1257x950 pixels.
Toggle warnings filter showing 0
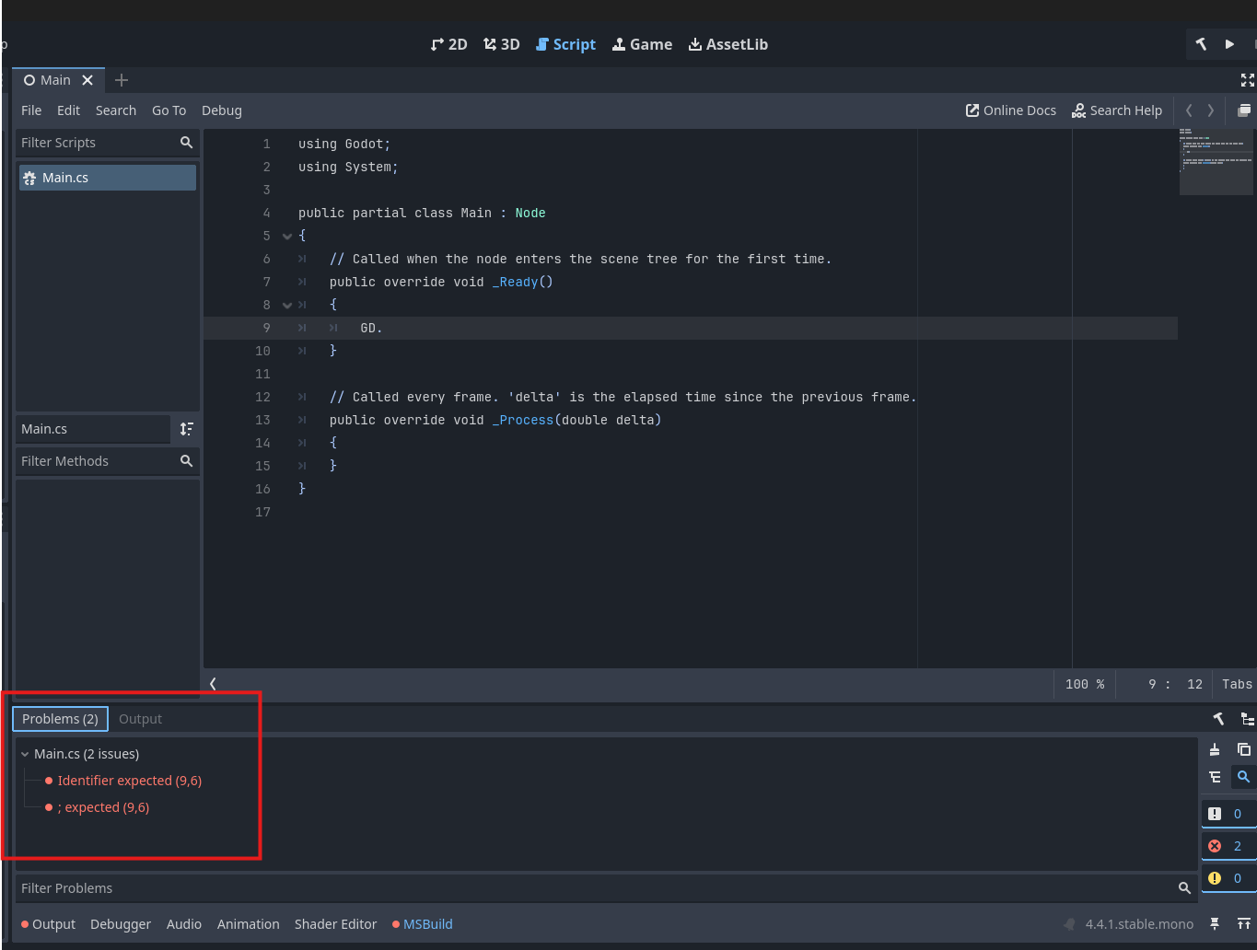point(1228,878)
